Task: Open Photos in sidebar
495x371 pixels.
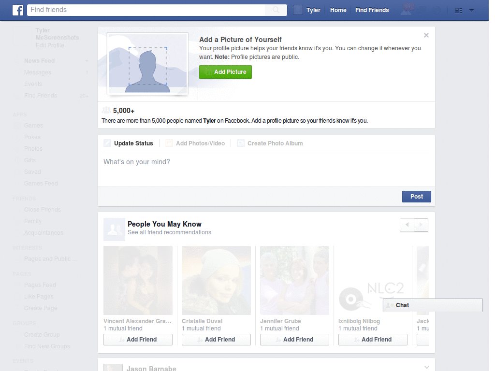Action: tap(33, 149)
